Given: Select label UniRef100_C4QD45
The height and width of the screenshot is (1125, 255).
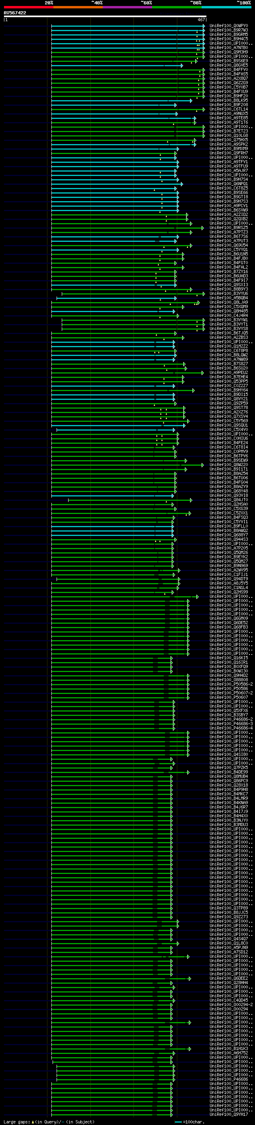Looking at the screenshot, I should (x=229, y=1000).
